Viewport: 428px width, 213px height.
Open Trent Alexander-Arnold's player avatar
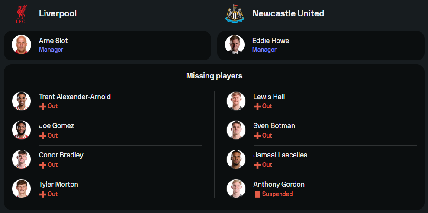point(21,101)
